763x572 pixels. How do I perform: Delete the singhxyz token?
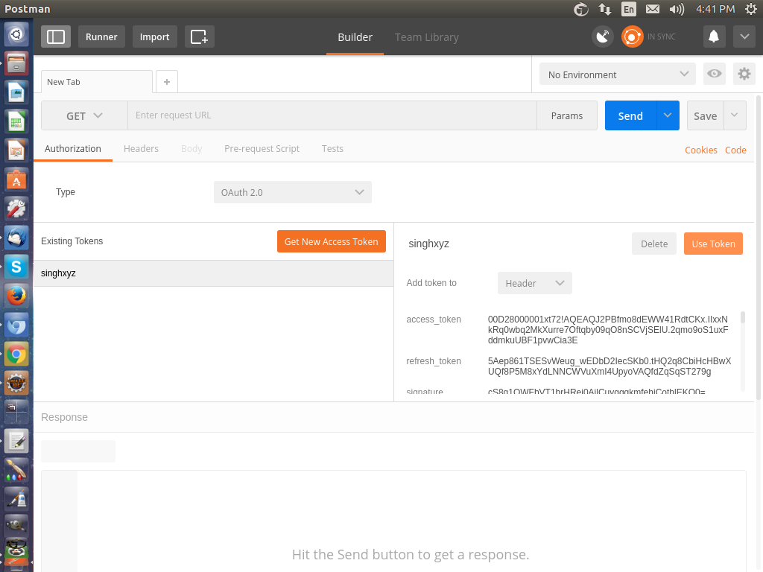(x=654, y=244)
